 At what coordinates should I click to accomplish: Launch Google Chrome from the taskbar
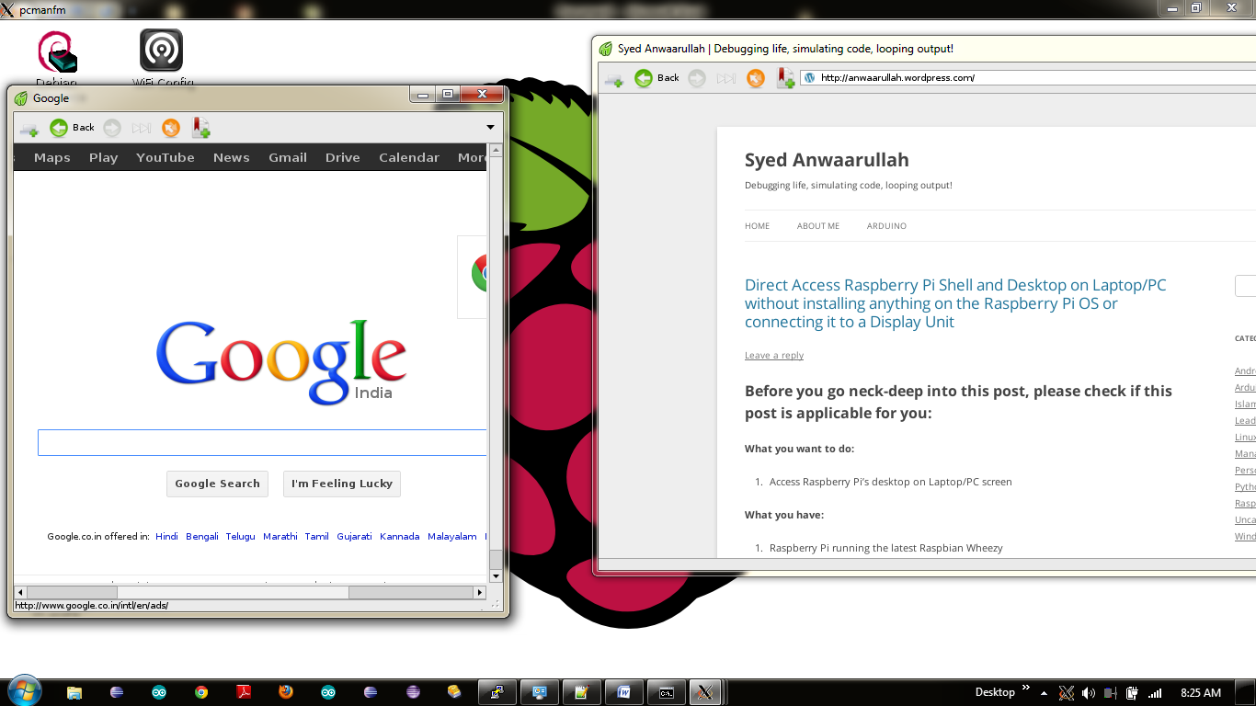201,692
